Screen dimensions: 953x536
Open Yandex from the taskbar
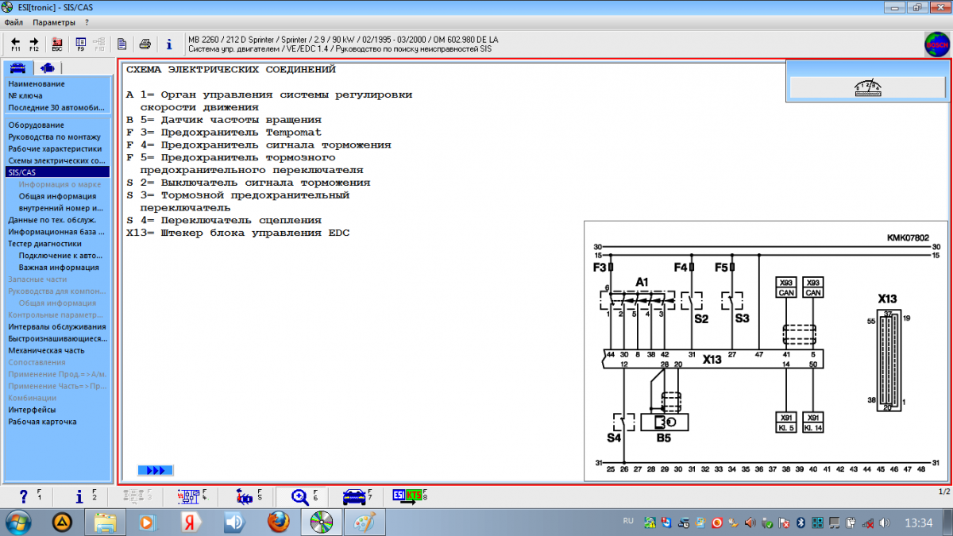pos(191,523)
